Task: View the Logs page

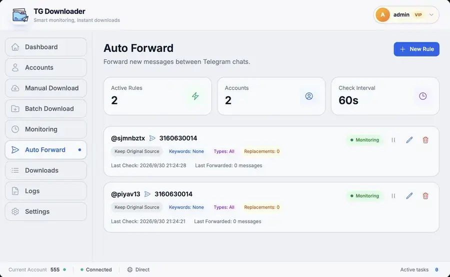Action: pos(46,191)
